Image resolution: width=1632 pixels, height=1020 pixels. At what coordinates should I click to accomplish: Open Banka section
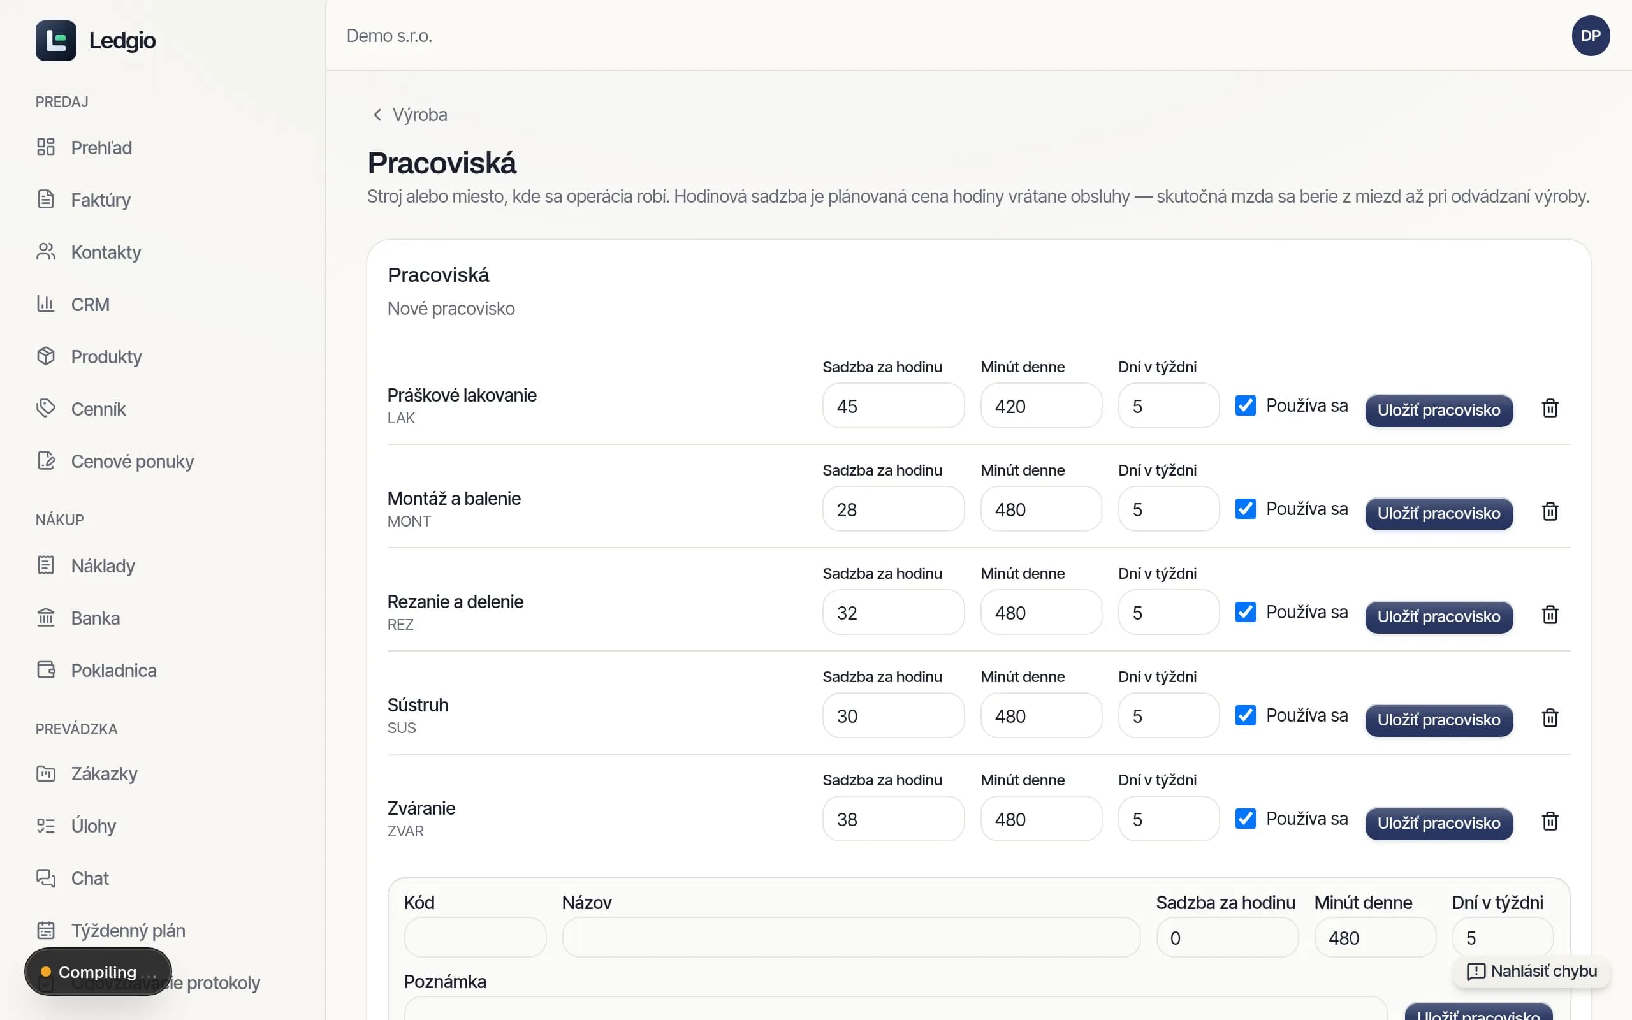[x=78, y=618]
